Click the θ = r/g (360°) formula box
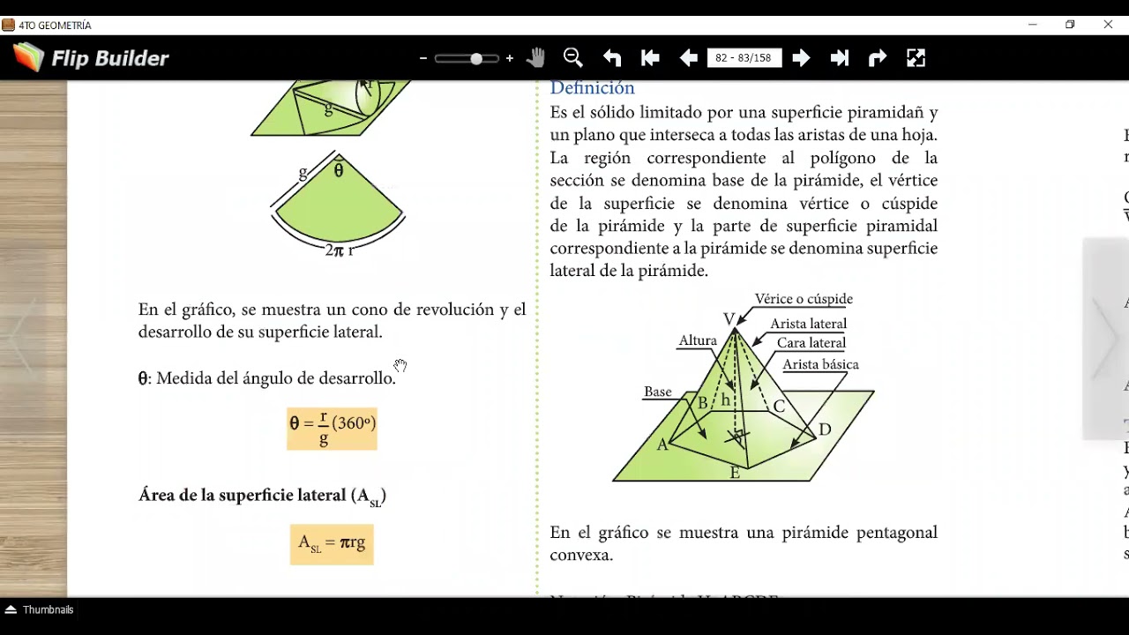The height and width of the screenshot is (635, 1129). [x=332, y=429]
